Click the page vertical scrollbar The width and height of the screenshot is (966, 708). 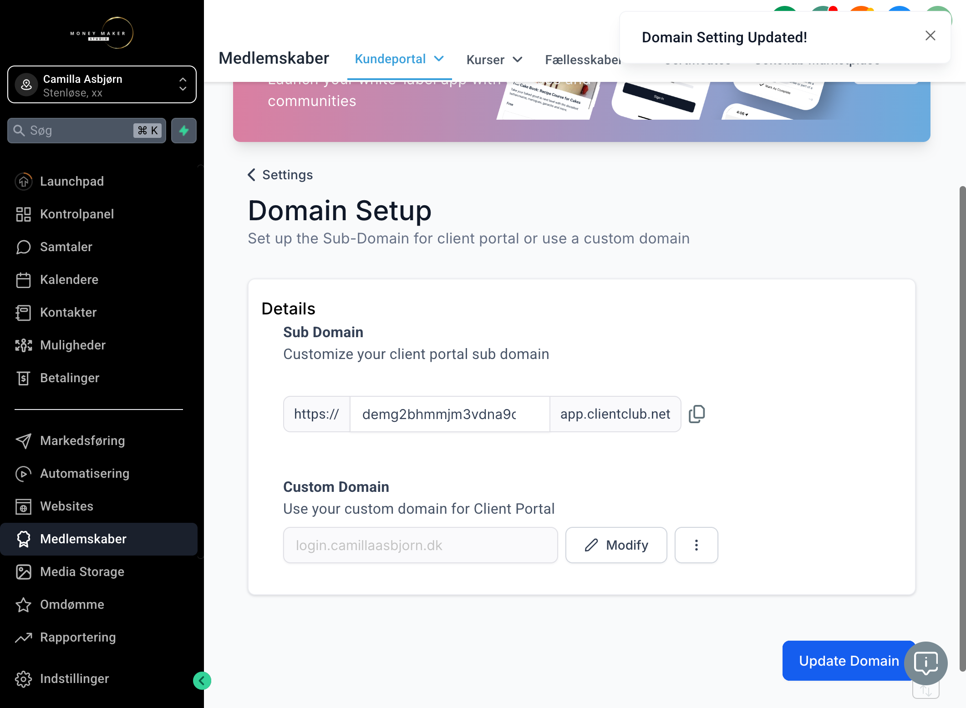(962, 428)
